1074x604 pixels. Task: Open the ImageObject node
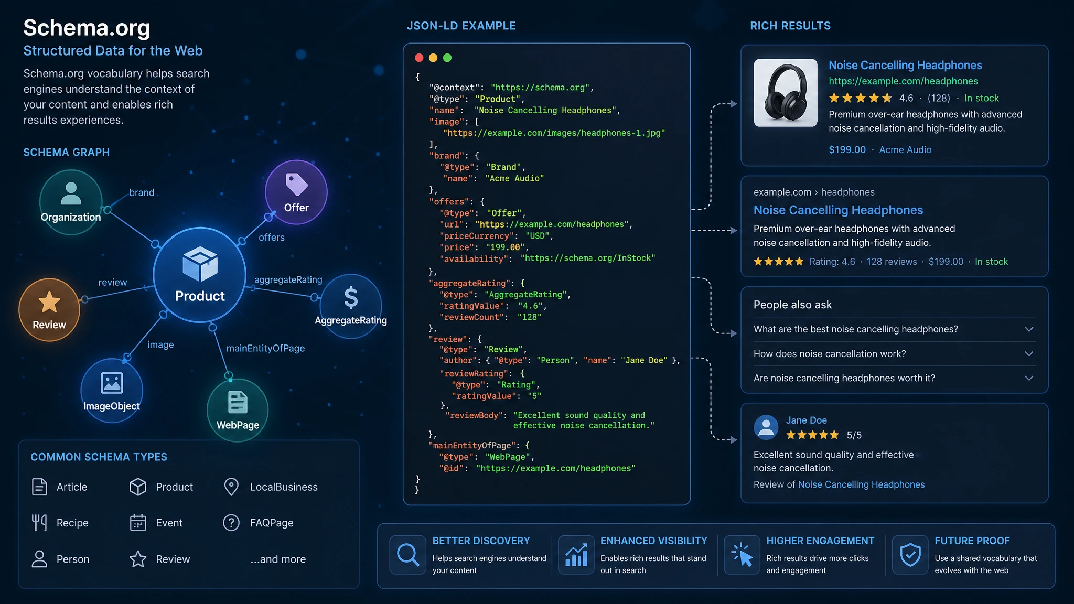112,391
